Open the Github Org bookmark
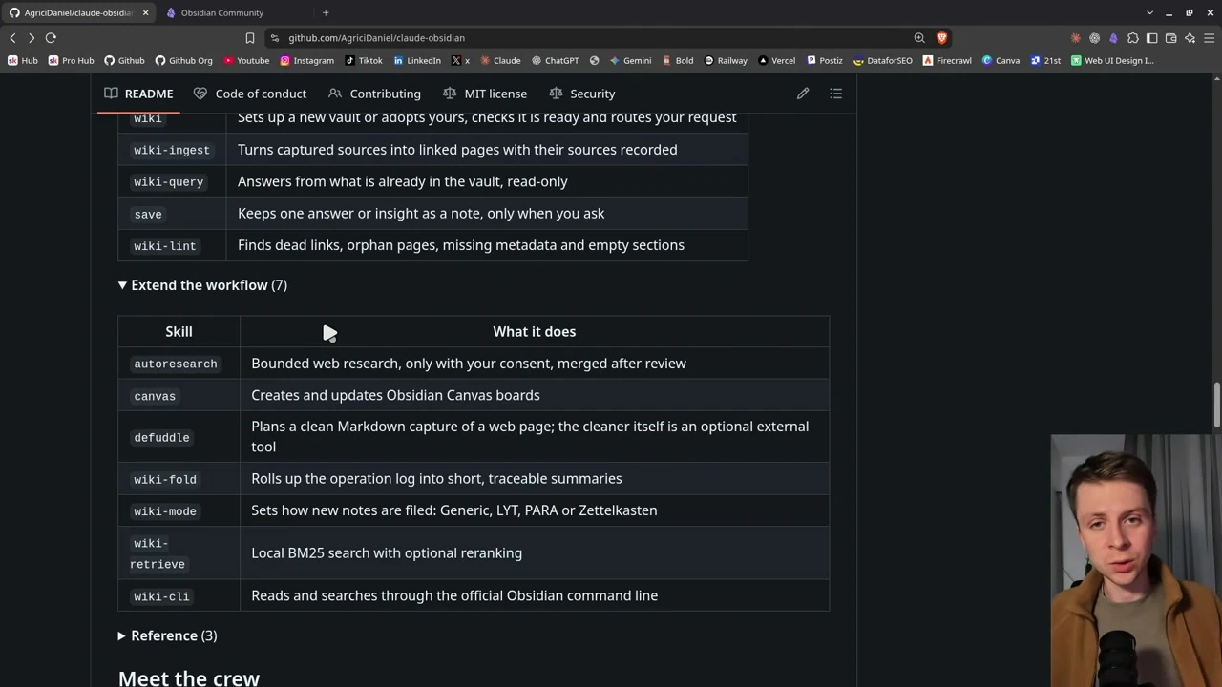Viewport: 1222px width, 687px height. [183, 60]
